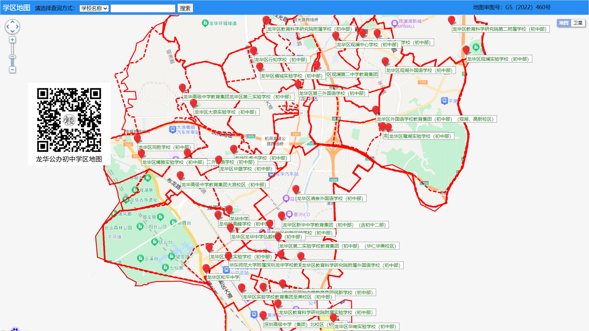Click marker for 龙华区观湖外国语学校

(385, 62)
